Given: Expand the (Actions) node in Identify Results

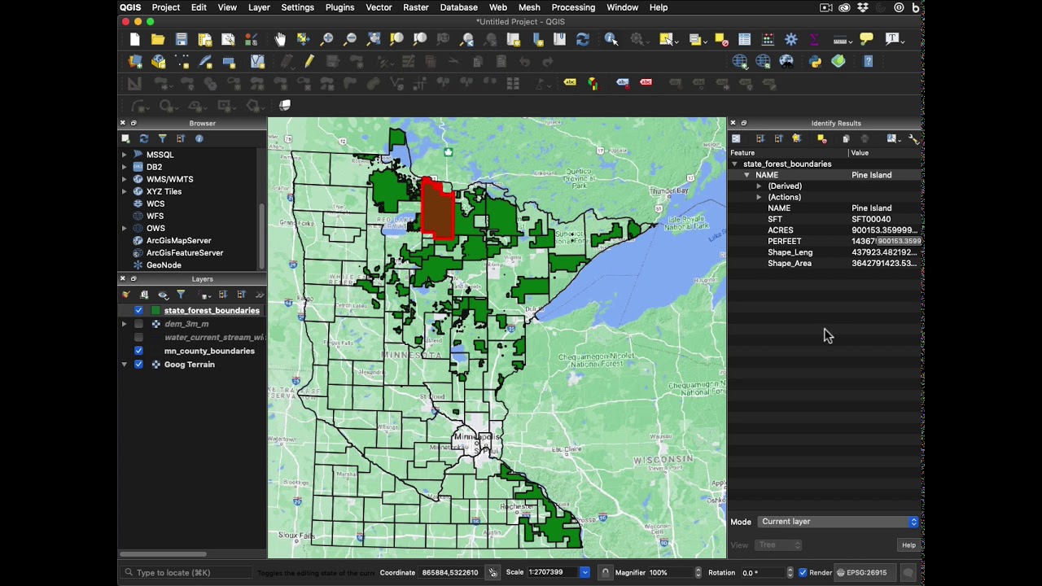Looking at the screenshot, I should click(759, 197).
